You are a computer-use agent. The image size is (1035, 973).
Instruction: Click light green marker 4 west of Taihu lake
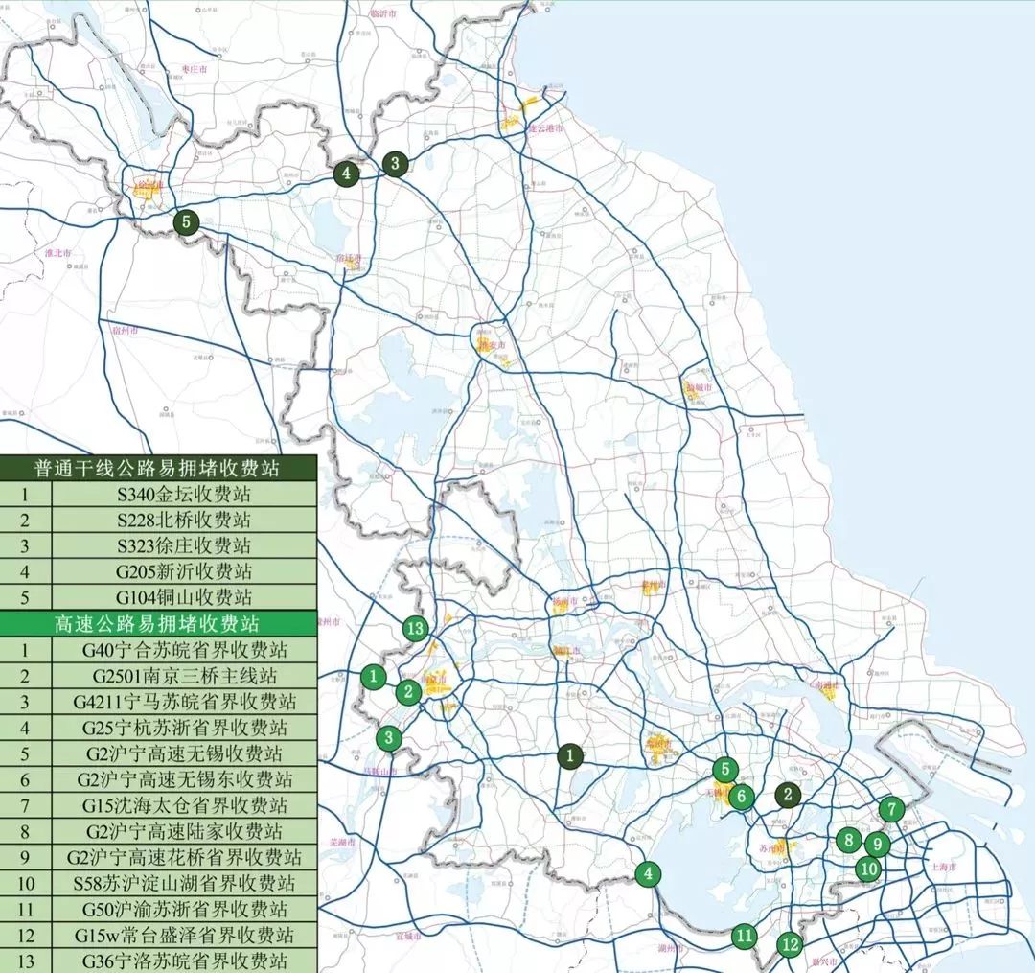(649, 873)
